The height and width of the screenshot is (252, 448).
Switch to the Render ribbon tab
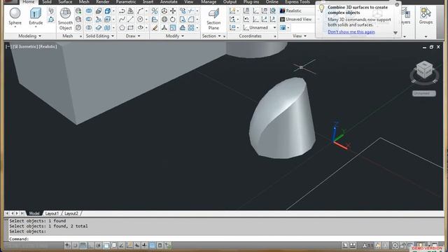pyautogui.click(x=103, y=2)
